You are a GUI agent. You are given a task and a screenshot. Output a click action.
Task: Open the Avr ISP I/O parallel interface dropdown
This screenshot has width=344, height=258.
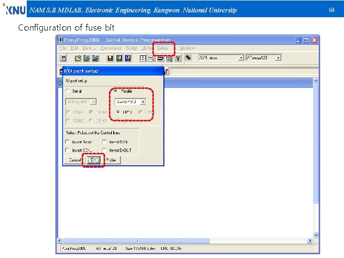click(x=143, y=102)
